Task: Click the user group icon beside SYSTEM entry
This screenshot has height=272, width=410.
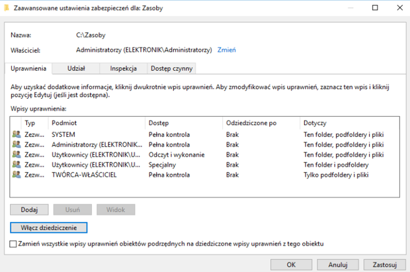Action: tap(17, 135)
